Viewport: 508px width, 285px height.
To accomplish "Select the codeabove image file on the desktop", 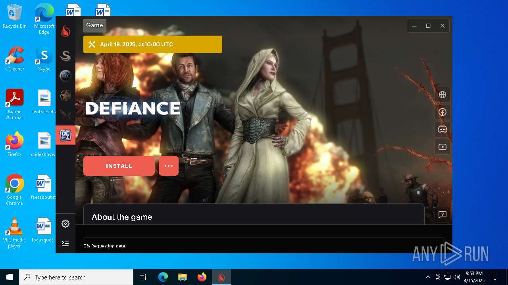I will (44, 144).
